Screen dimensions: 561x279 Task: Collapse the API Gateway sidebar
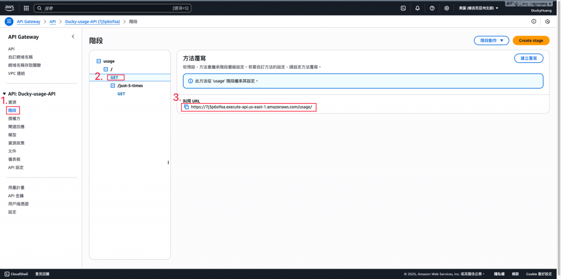point(73,37)
